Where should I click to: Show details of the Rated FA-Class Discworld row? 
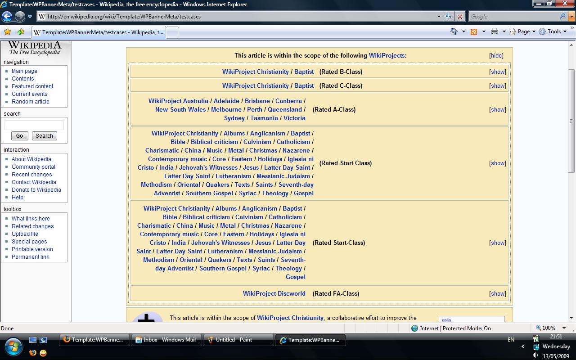click(498, 294)
